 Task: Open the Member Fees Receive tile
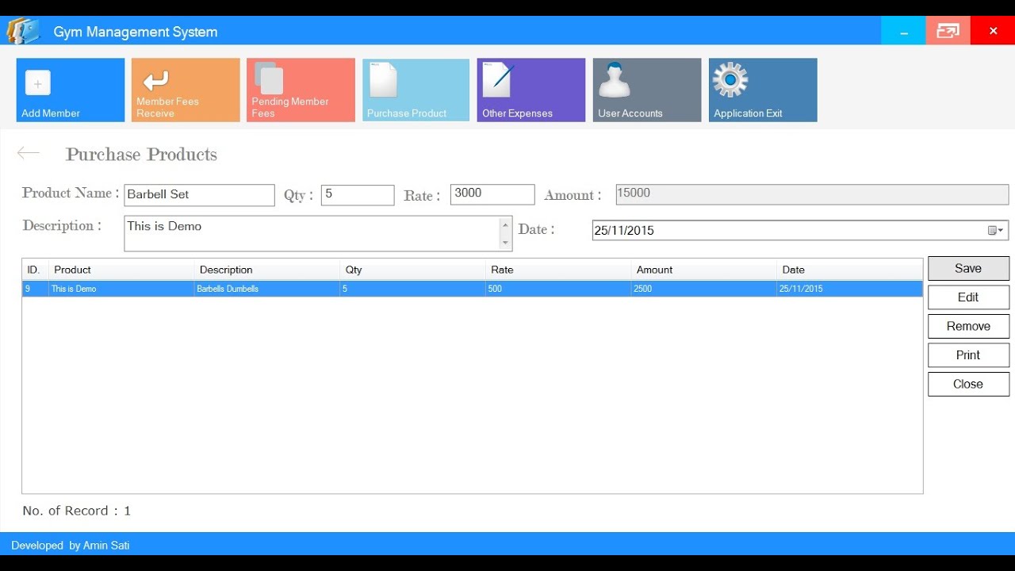tap(186, 90)
